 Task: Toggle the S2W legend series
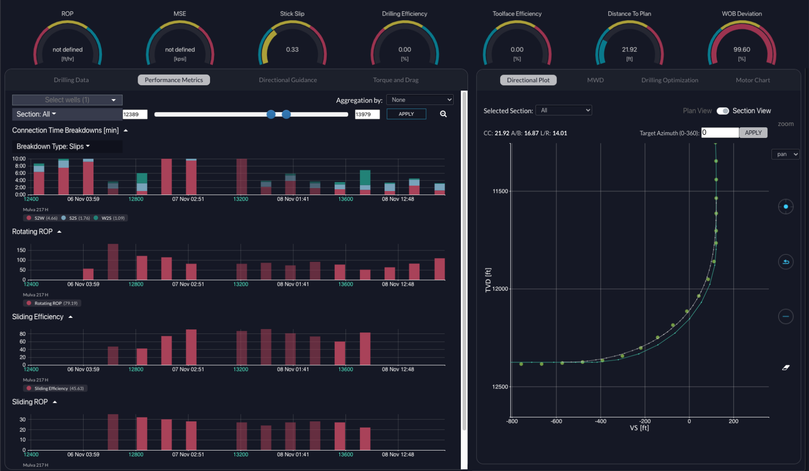42,218
